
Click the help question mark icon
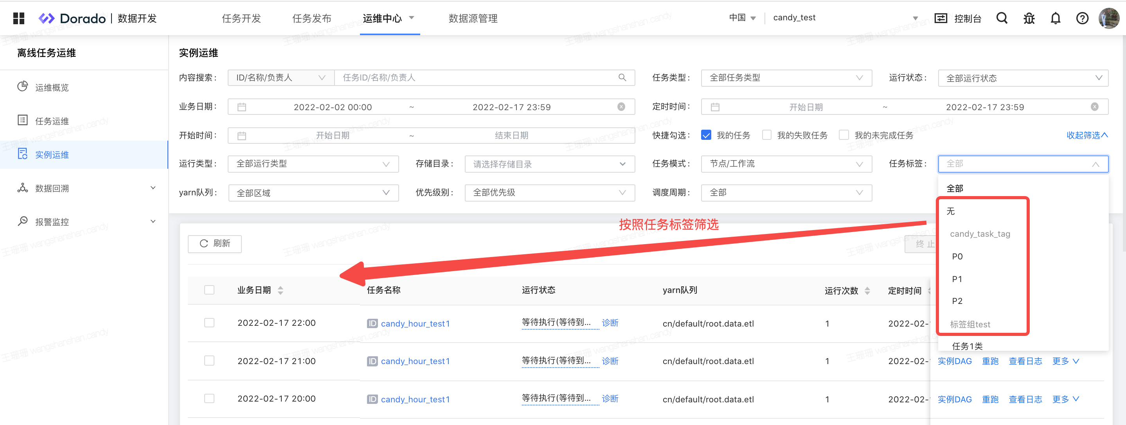pyautogui.click(x=1082, y=18)
